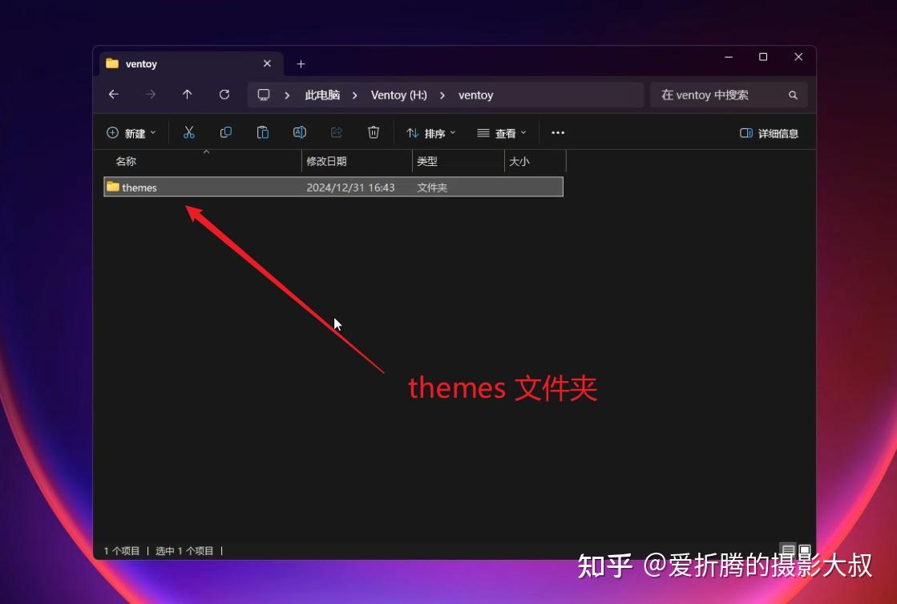The width and height of the screenshot is (897, 604).
Task: Open the 新建 new item dropdown
Action: [x=131, y=132]
